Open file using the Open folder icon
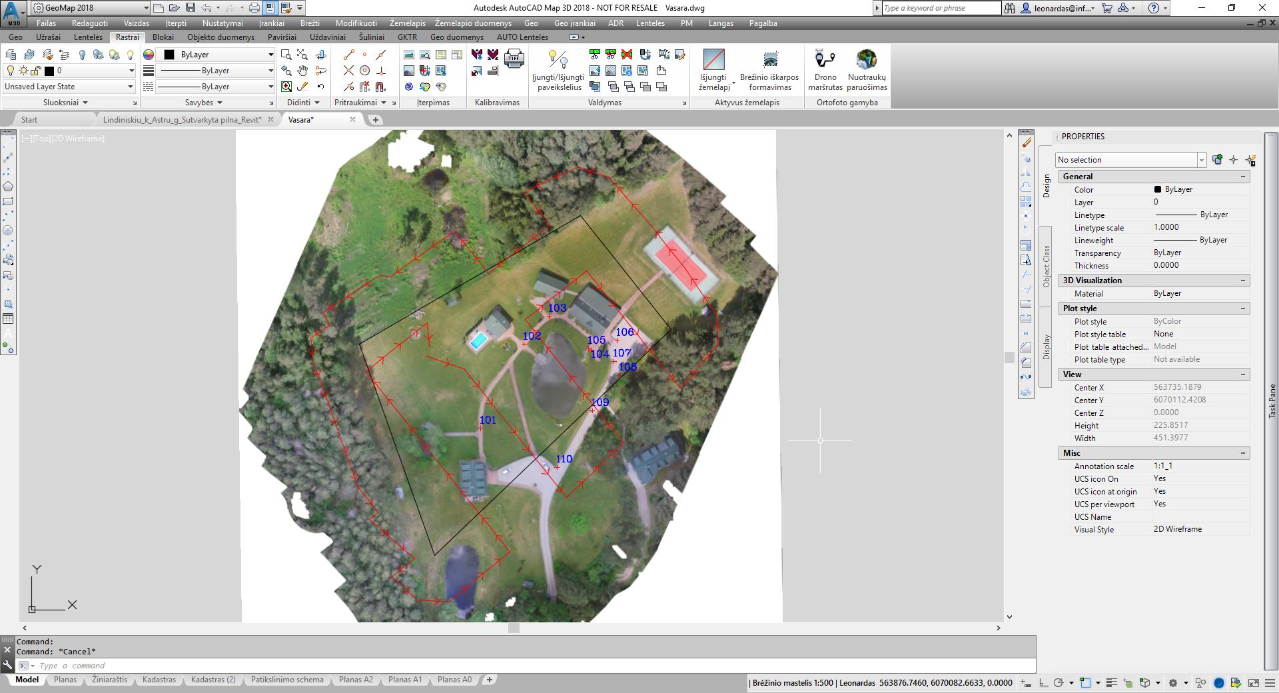Viewport: 1279px width, 693px height. click(x=175, y=8)
